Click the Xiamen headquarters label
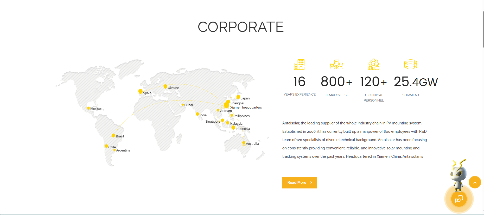The image size is (484, 215). tap(246, 107)
